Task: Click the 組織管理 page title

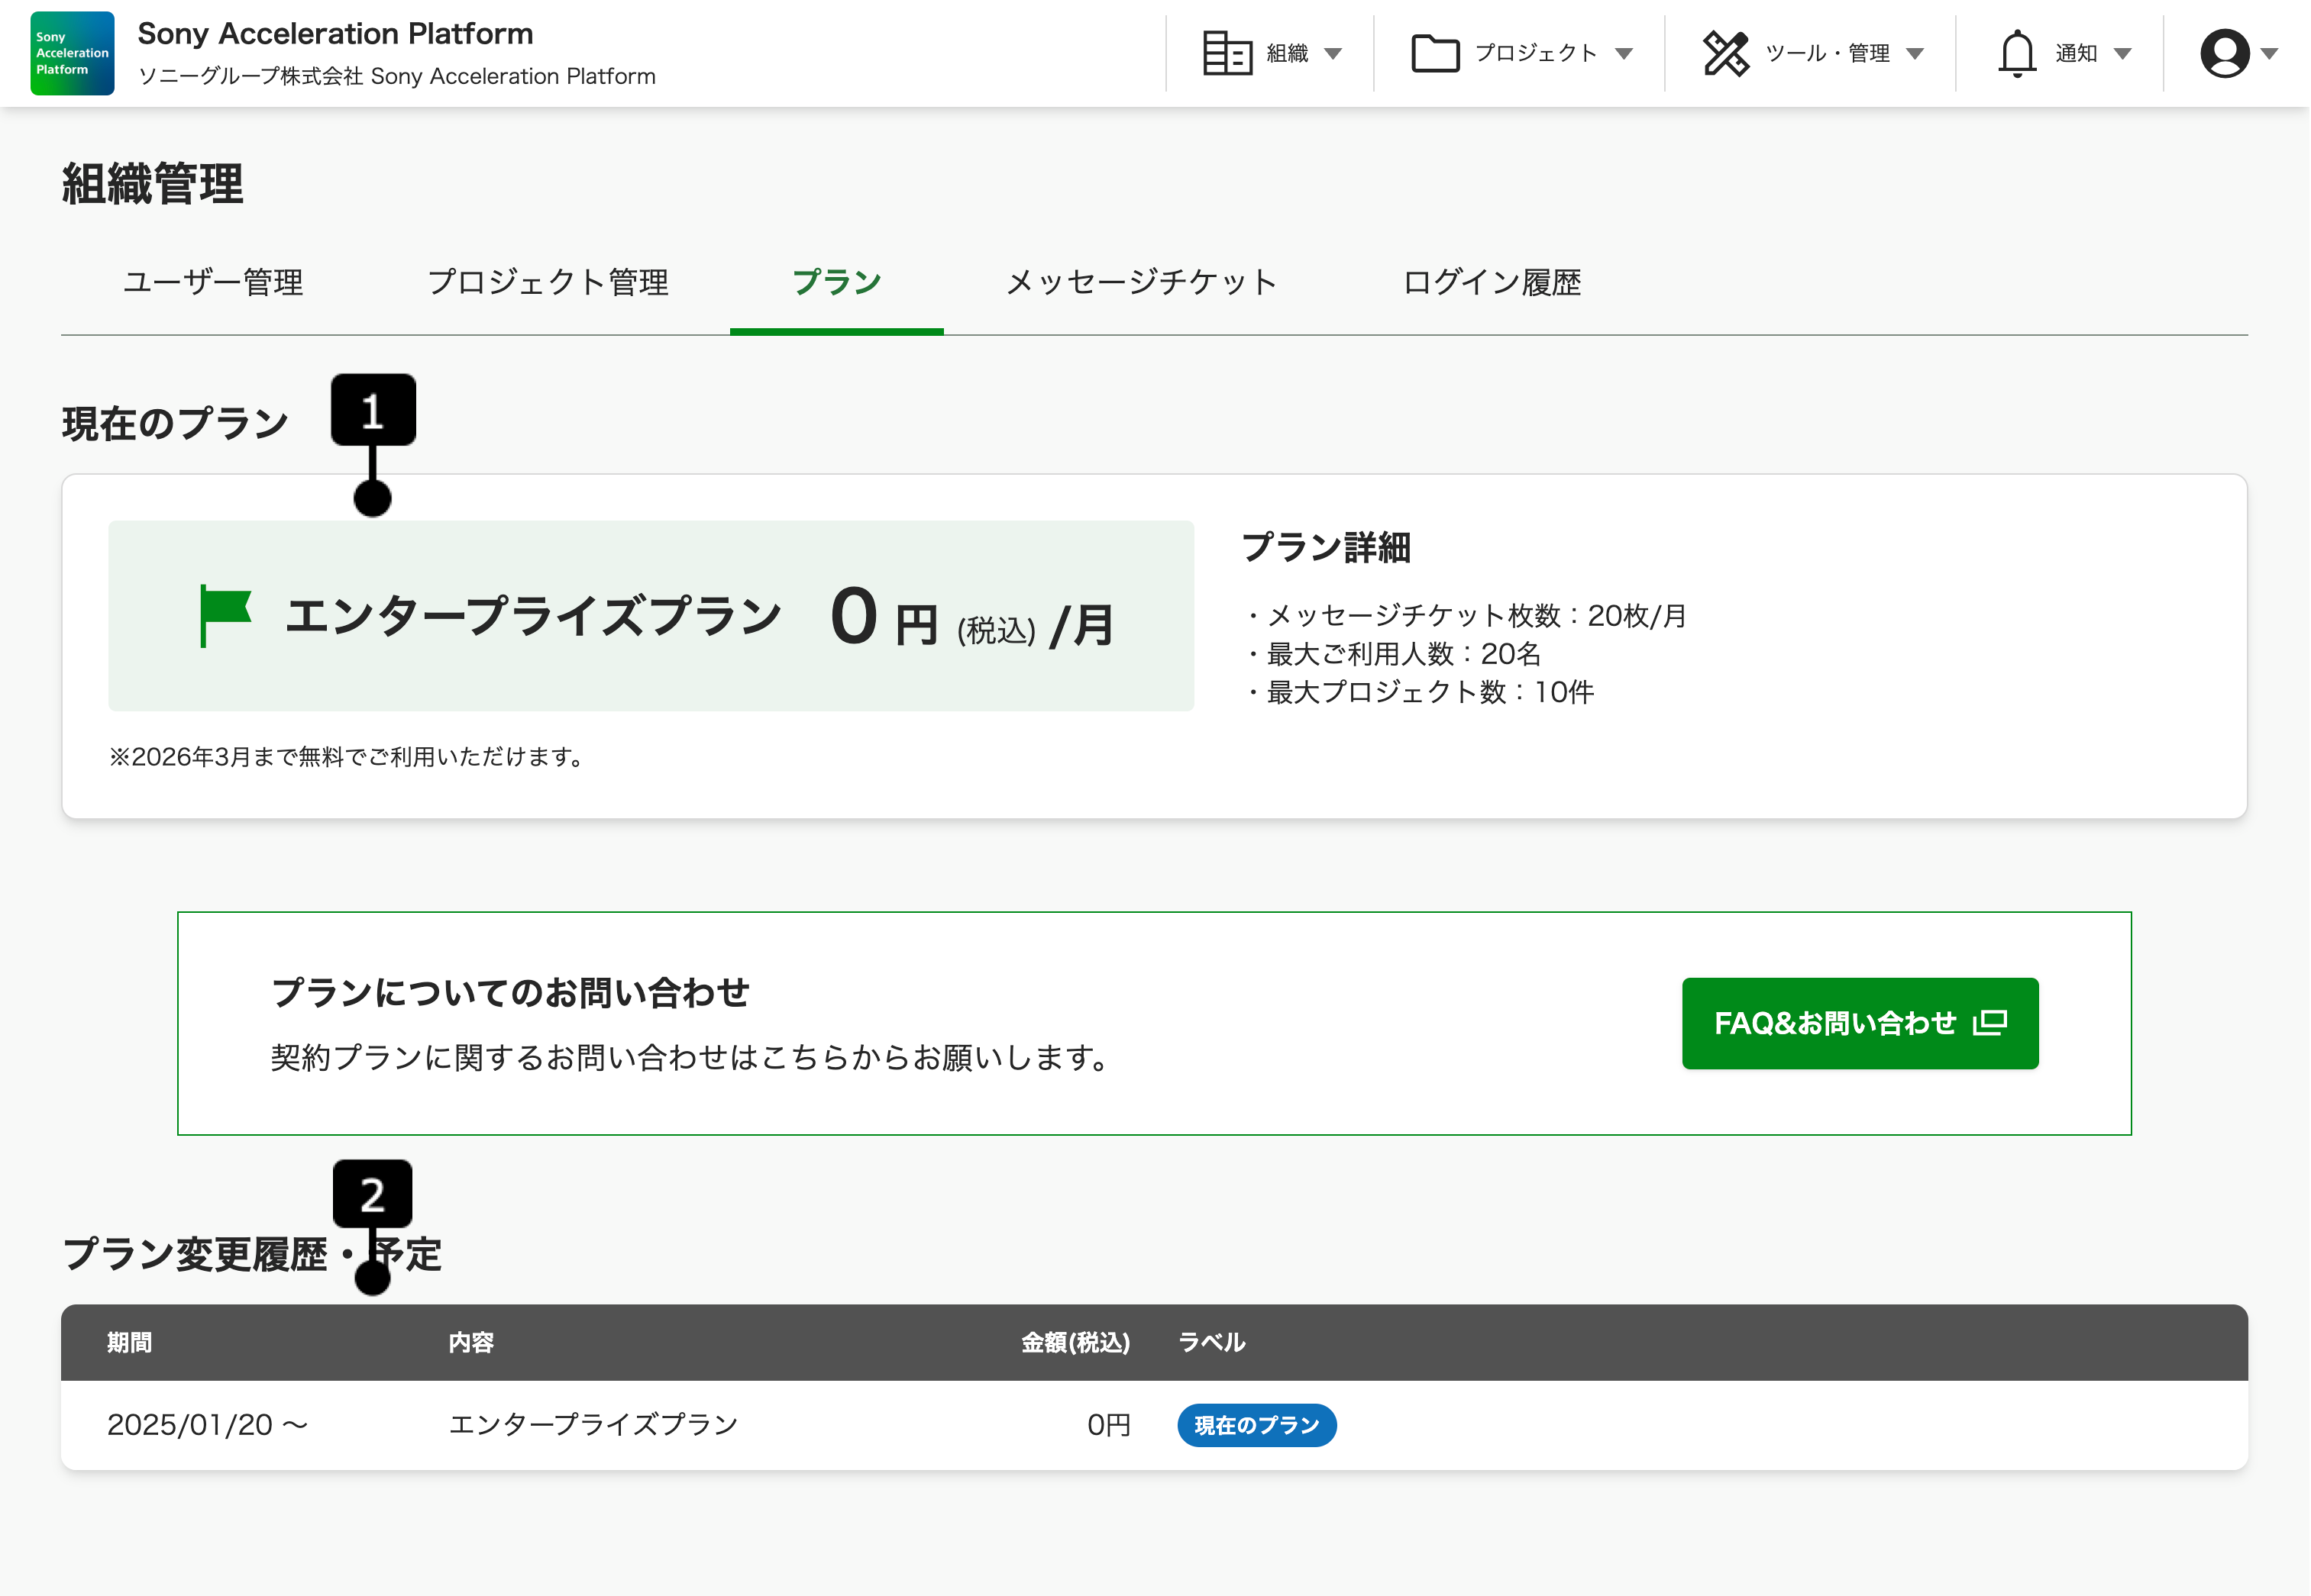Action: tap(152, 184)
